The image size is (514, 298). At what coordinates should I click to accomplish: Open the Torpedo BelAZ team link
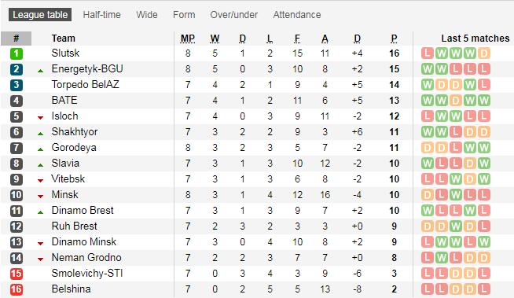click(85, 85)
